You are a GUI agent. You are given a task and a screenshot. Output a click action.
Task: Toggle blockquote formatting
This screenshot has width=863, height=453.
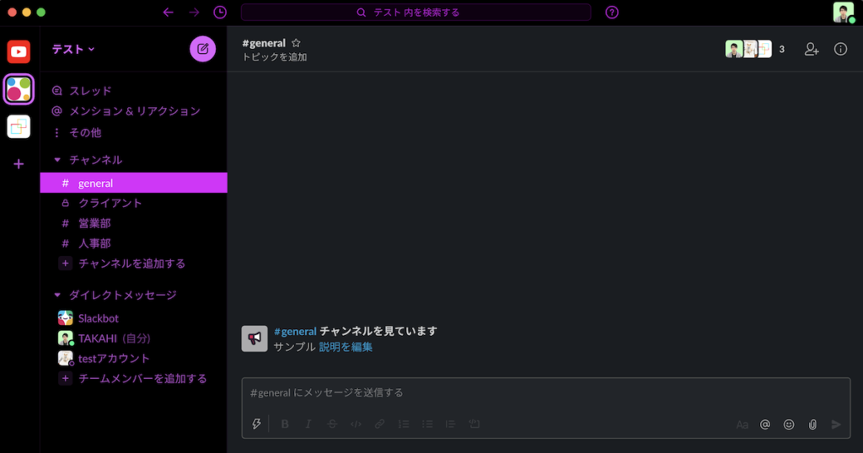pos(450,424)
